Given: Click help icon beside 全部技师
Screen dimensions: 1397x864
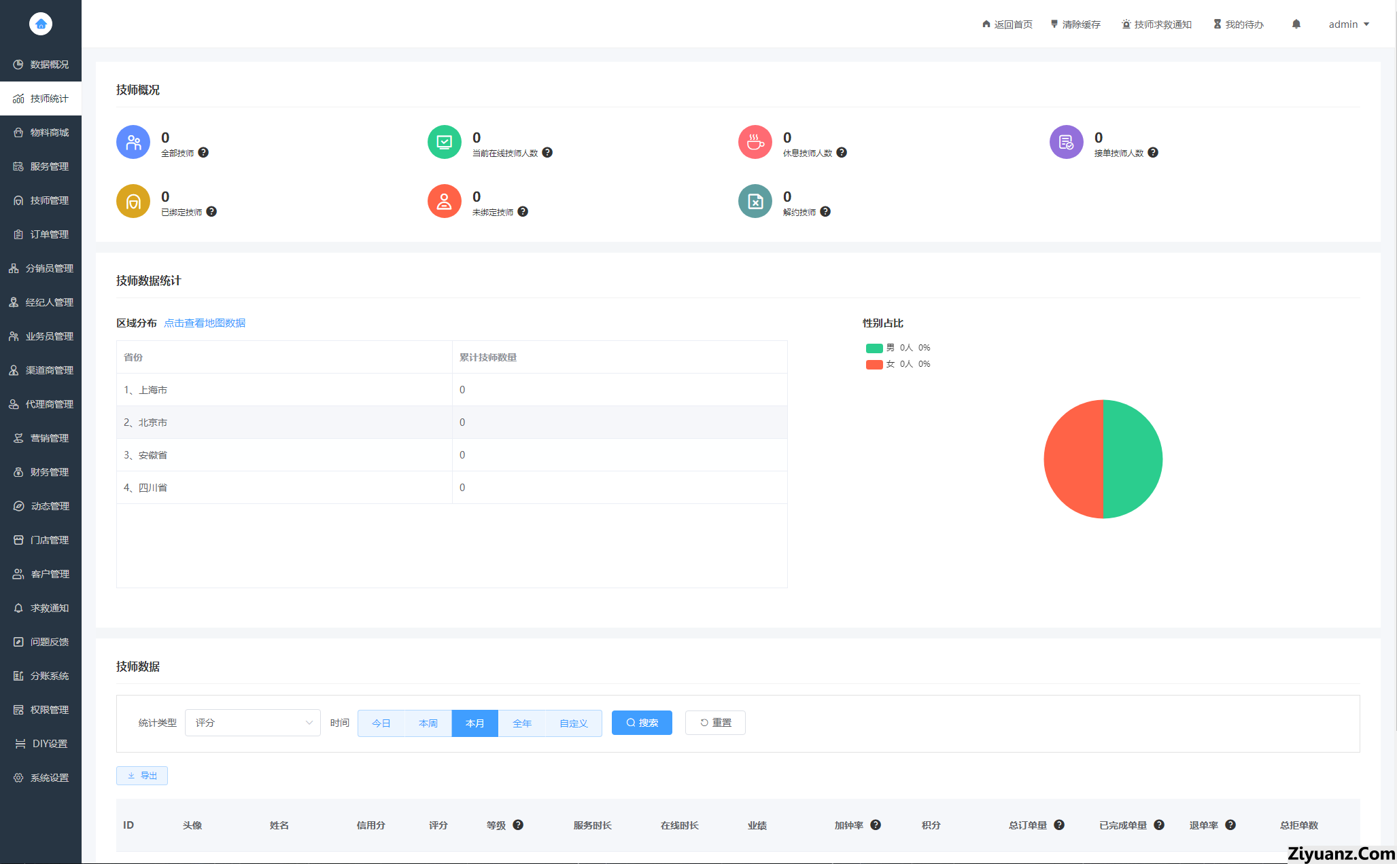Looking at the screenshot, I should pos(203,153).
